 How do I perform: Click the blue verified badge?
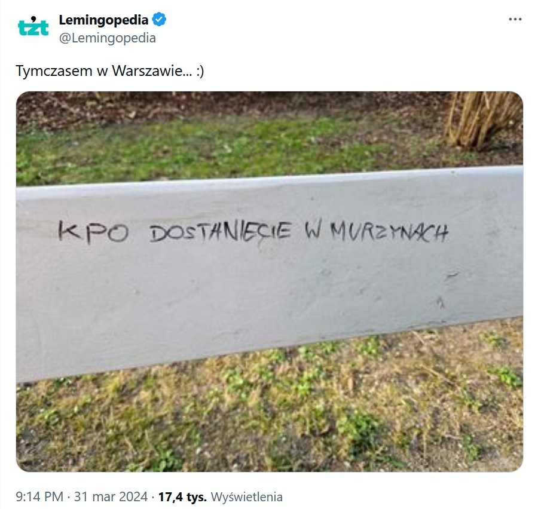[159, 20]
